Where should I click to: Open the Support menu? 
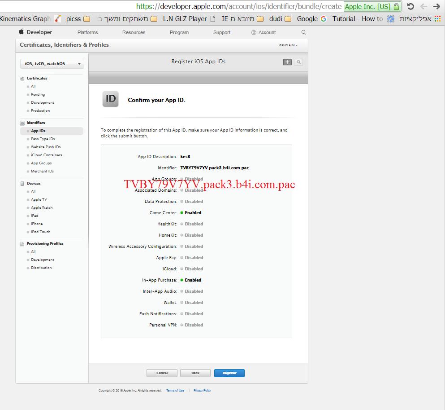point(222,32)
